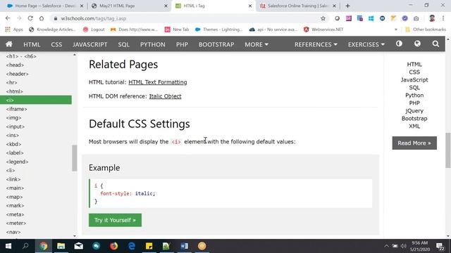The width and height of the screenshot is (451, 253).
Task: Toggle dark mode contrast icon
Action: [399, 44]
